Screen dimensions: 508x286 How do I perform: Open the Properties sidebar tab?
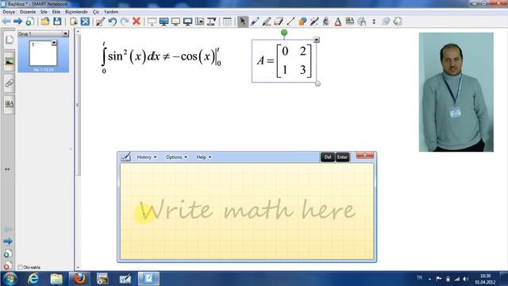pos(9,104)
